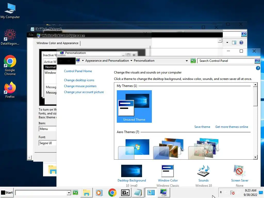Image resolution: width=264 pixels, height=198 pixels.
Task: Open DataWagon desktop shortcut
Action: pos(10,37)
